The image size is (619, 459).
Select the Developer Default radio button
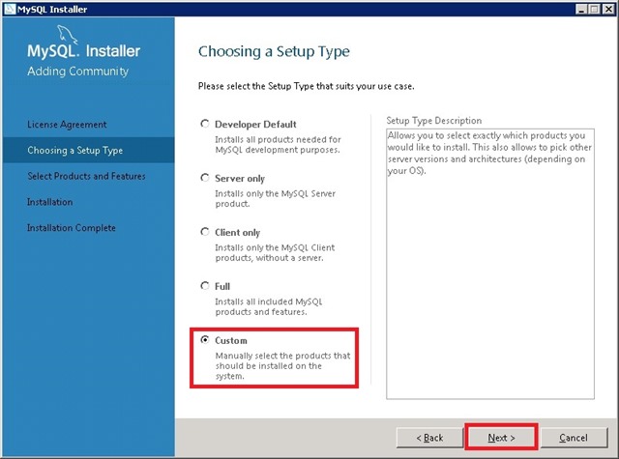click(x=204, y=124)
